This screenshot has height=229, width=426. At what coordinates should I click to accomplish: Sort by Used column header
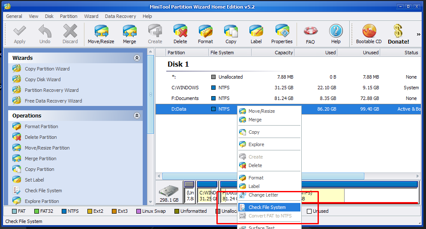coord(316,53)
